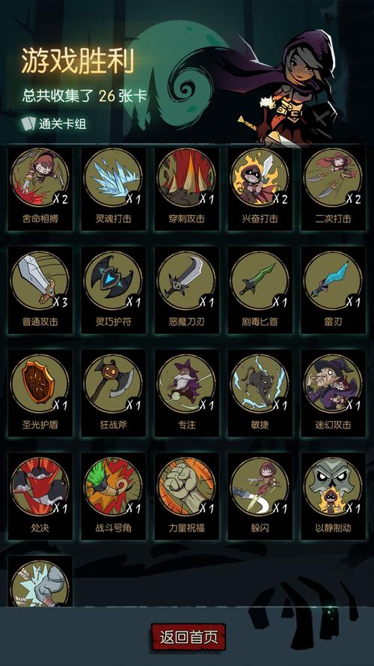View the 迷幻攻击 witch card
Image resolution: width=374 pixels, height=666 pixels.
(x=334, y=393)
